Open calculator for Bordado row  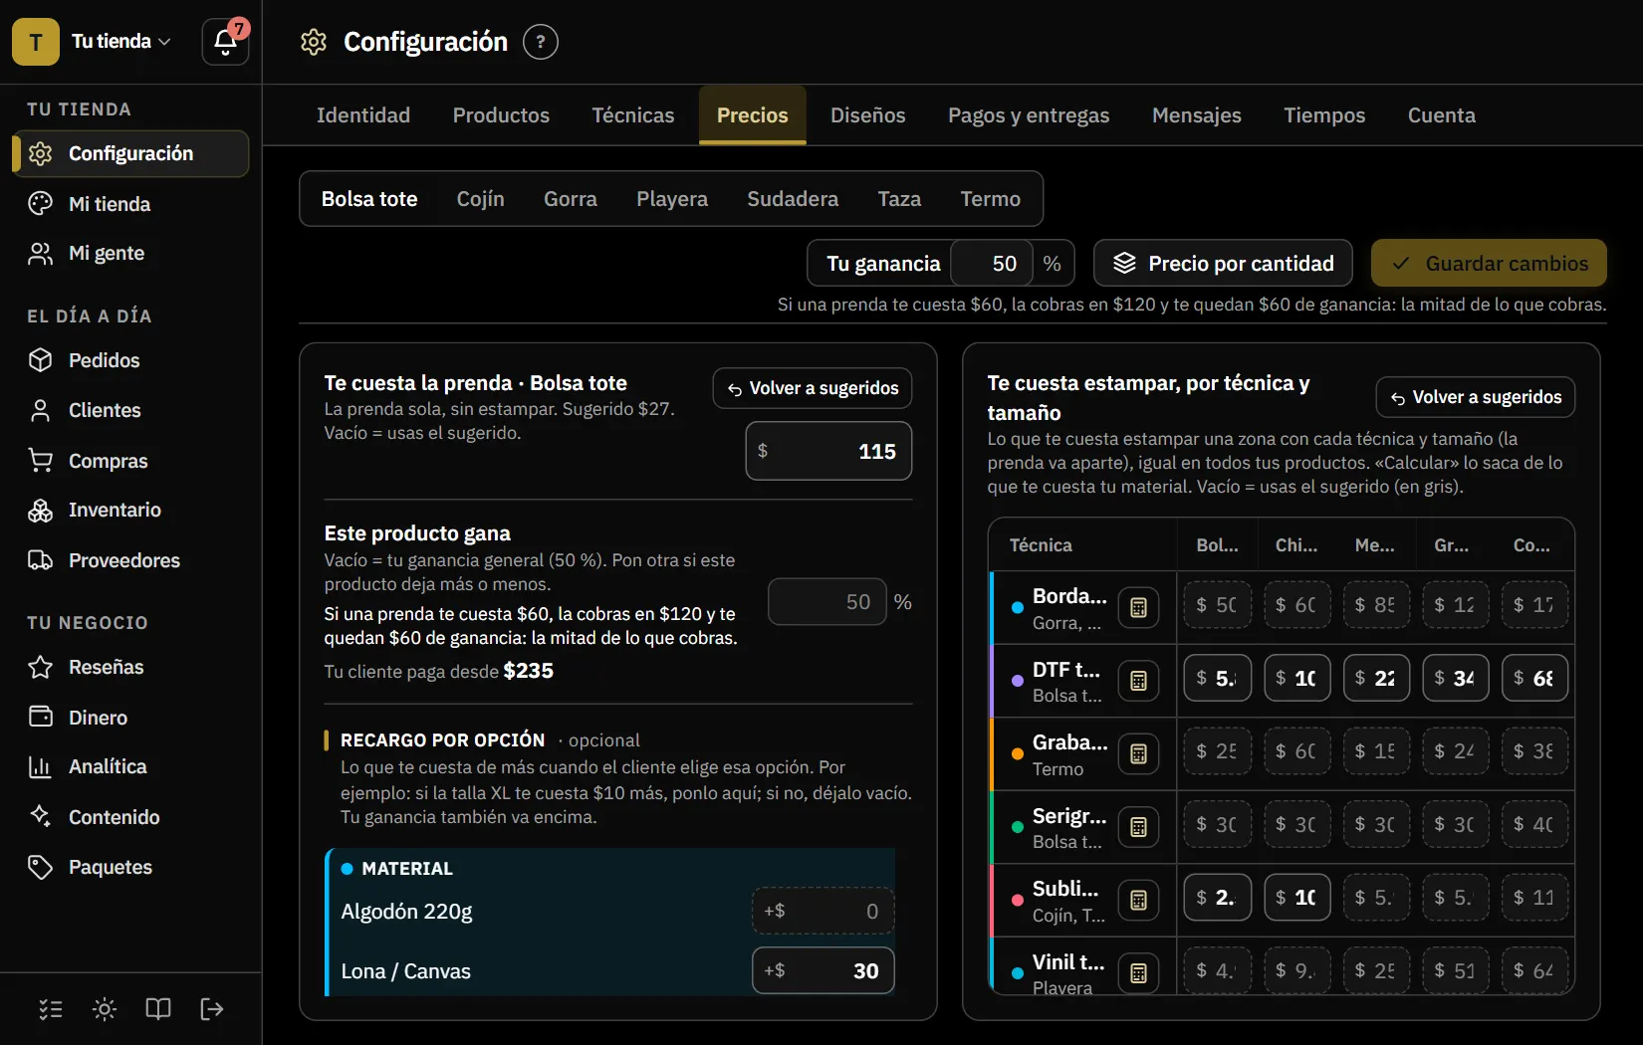point(1138,607)
